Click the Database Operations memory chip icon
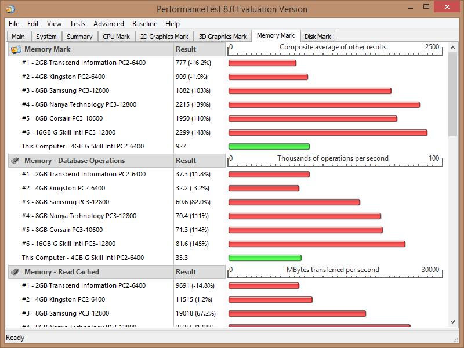Screen dimensions: 464x348 click(16, 161)
